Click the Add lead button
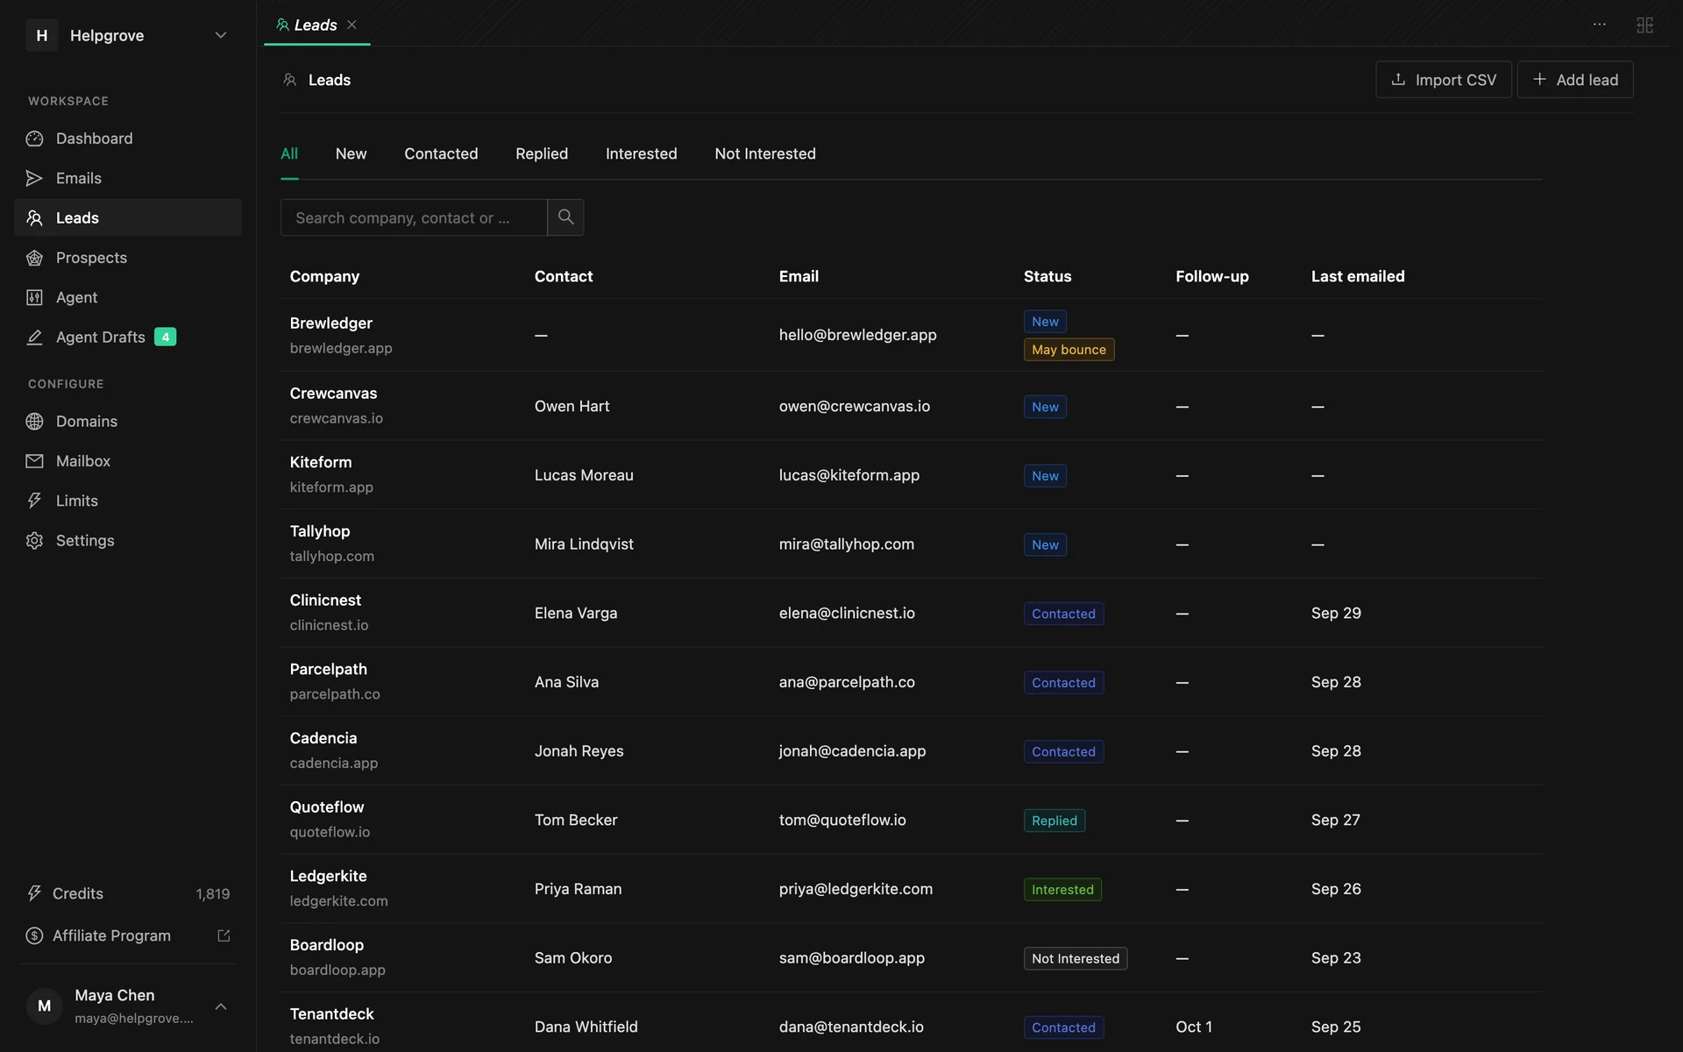 [x=1575, y=80]
